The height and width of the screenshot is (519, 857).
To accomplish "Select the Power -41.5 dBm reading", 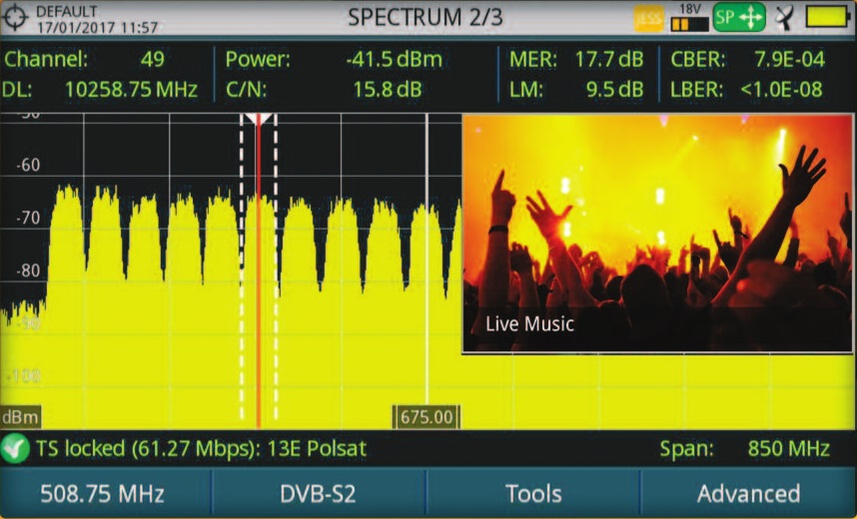I will pyautogui.click(x=395, y=59).
